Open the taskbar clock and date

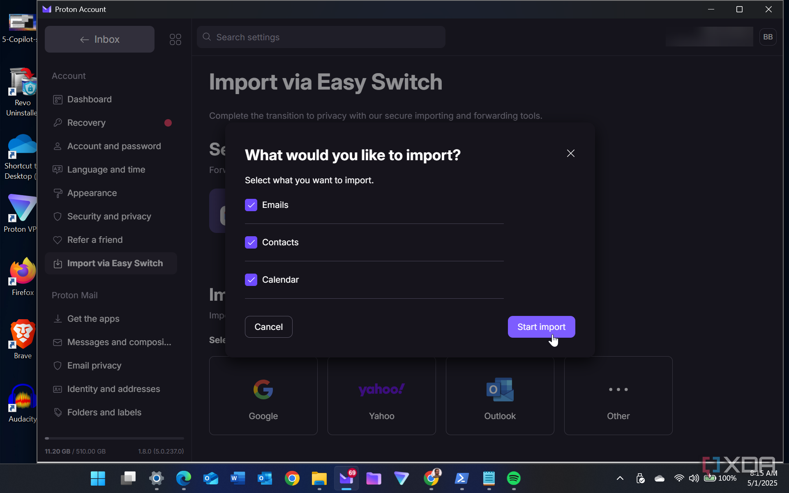[763, 478]
